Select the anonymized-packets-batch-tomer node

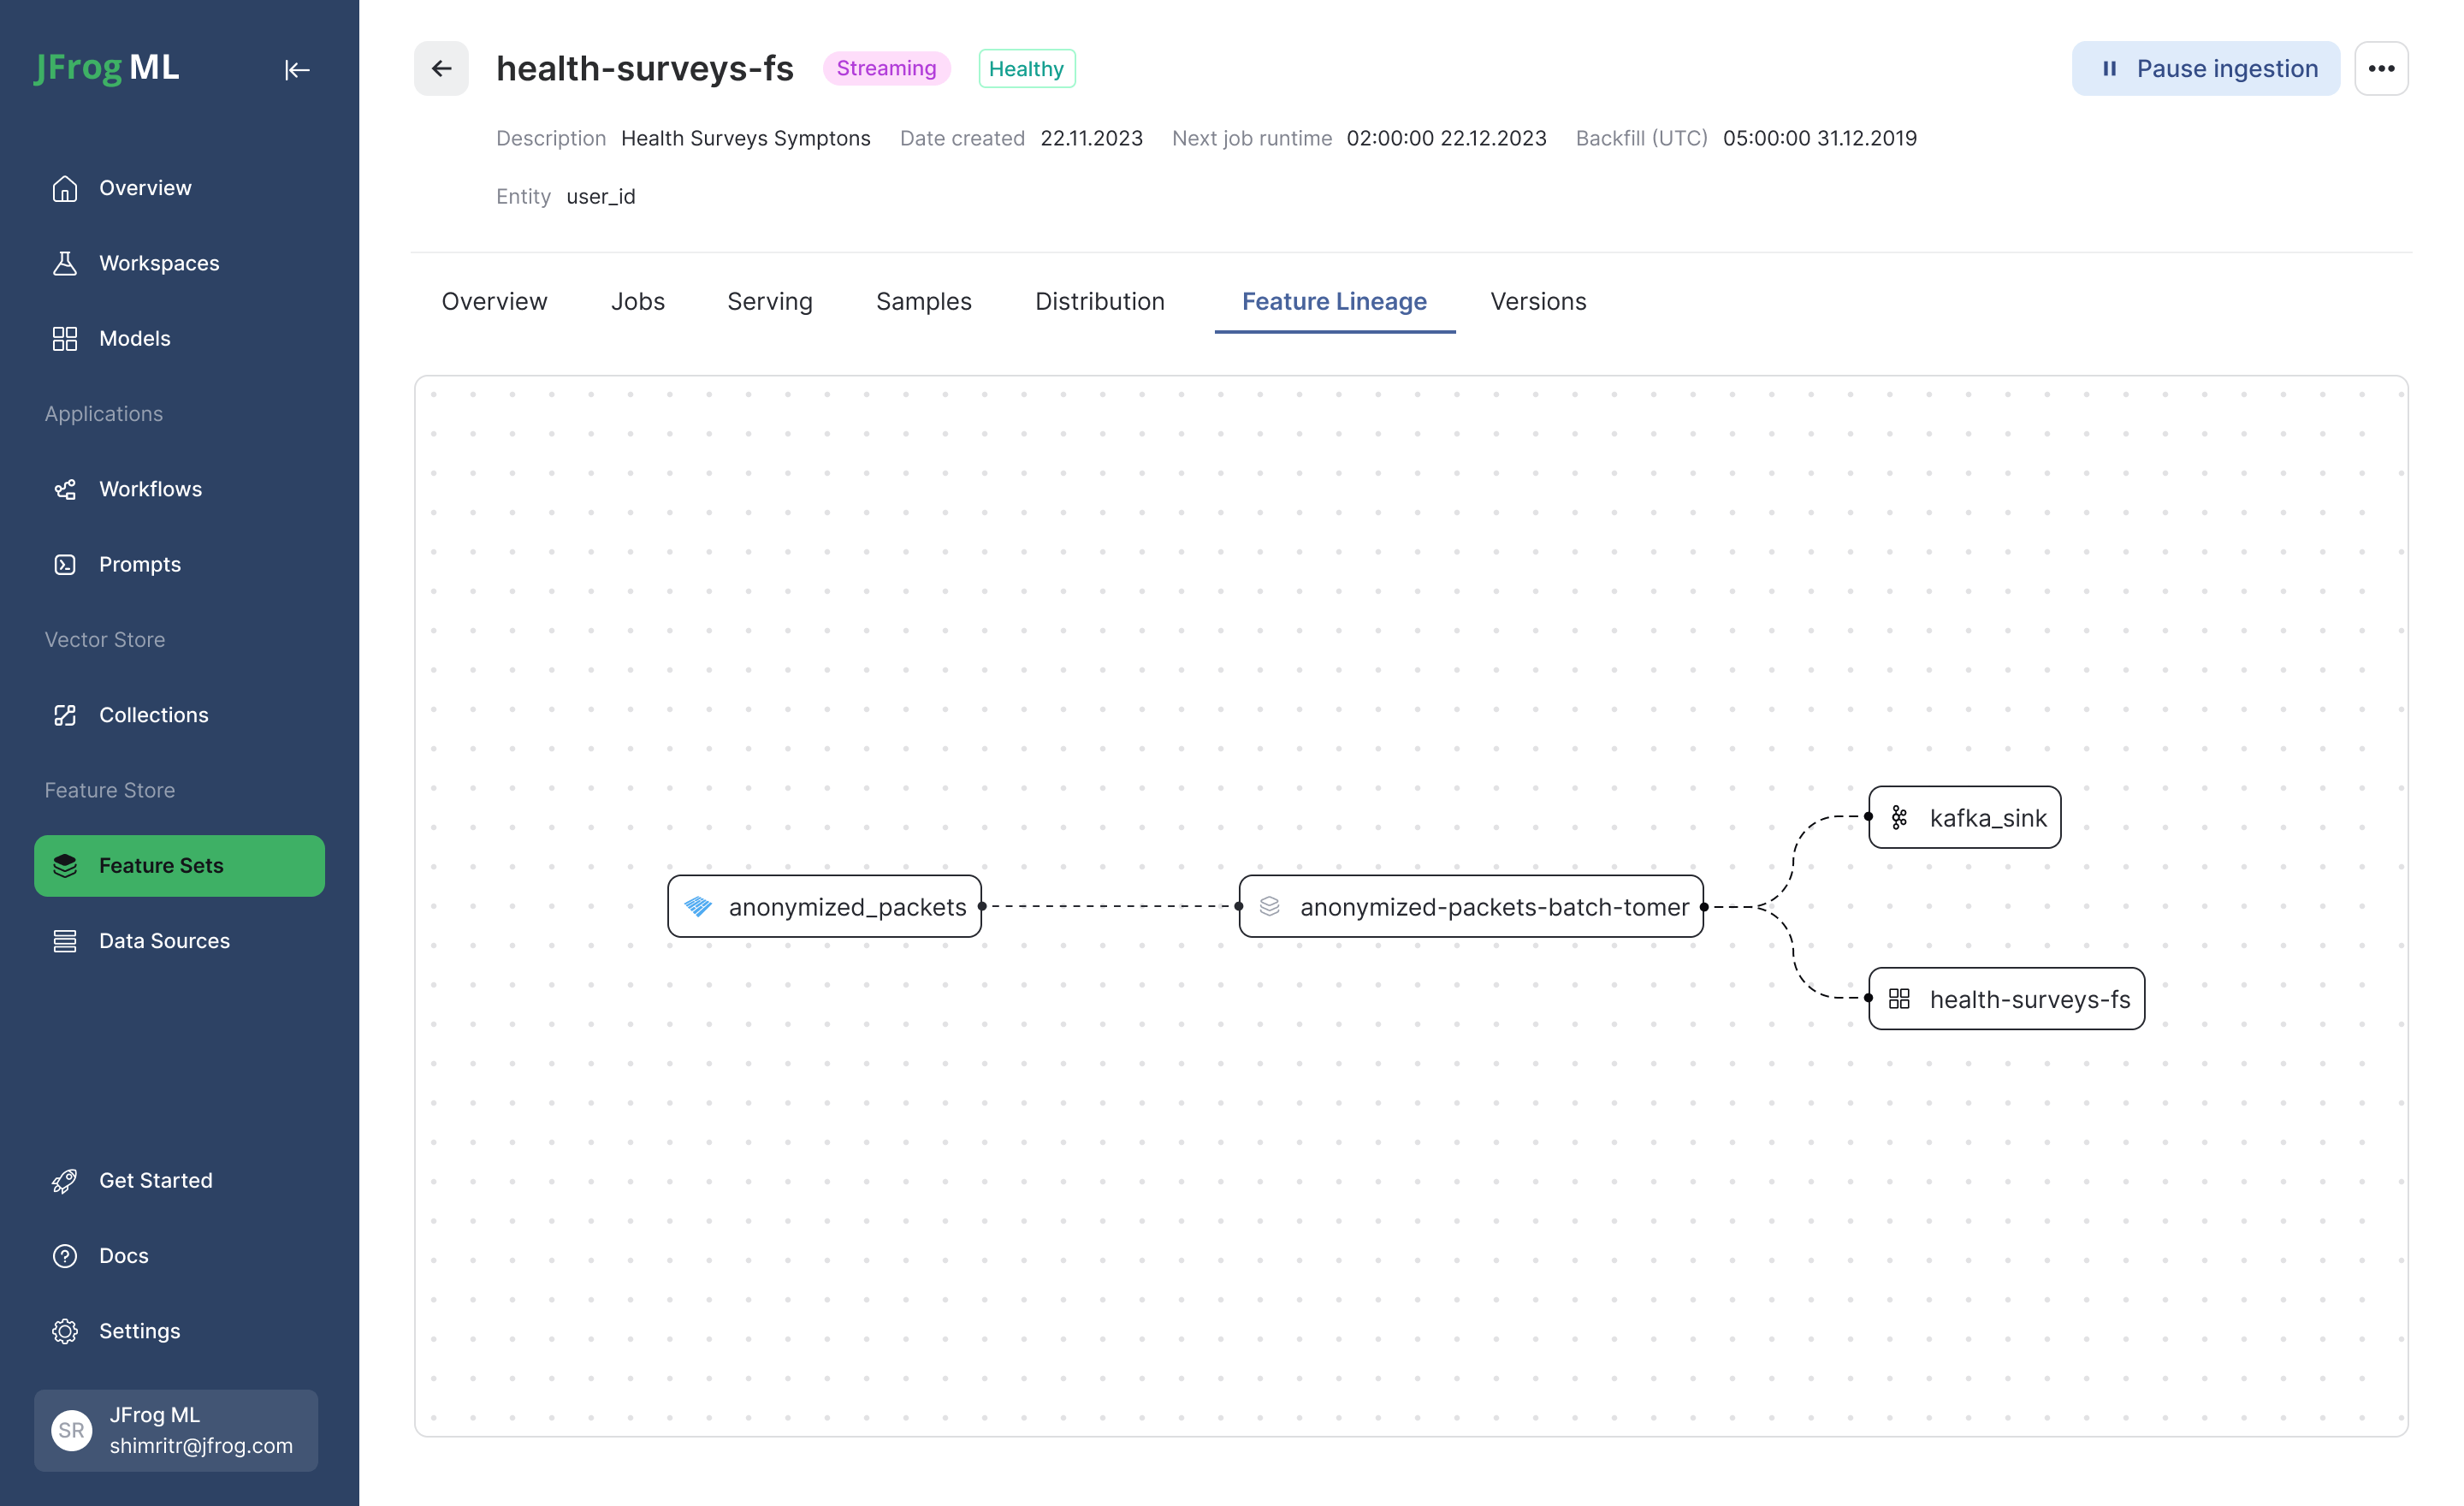tap(1471, 906)
